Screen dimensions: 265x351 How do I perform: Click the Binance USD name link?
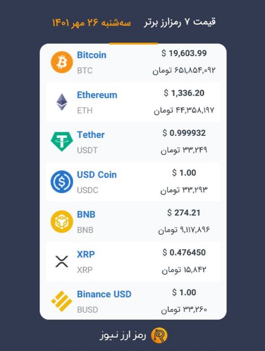pos(104,294)
